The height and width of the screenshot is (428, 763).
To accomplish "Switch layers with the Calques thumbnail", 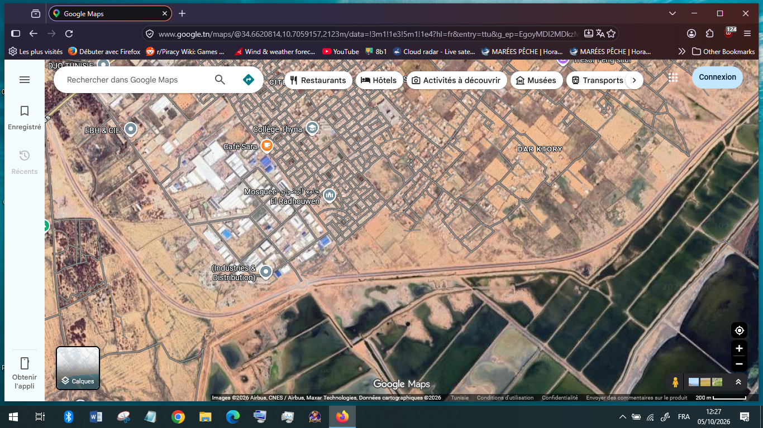I will coord(78,368).
